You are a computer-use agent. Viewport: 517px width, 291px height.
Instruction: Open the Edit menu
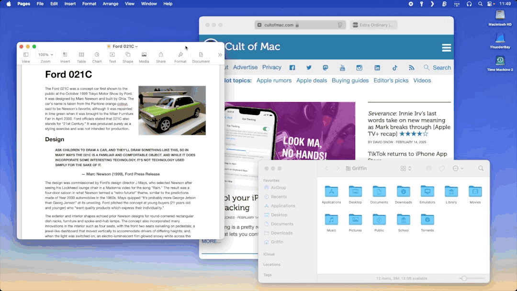tap(54, 4)
